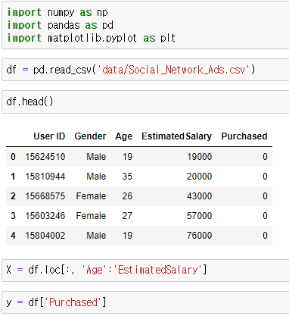Screen dimensions: 289x316
Task: Click the matplotlib.pyplot import line
Action: 91,38
